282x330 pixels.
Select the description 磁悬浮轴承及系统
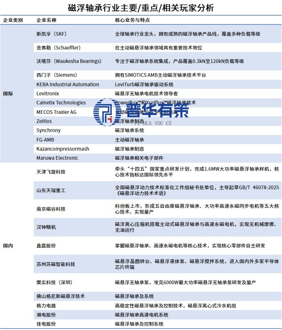pyautogui.click(x=134, y=296)
